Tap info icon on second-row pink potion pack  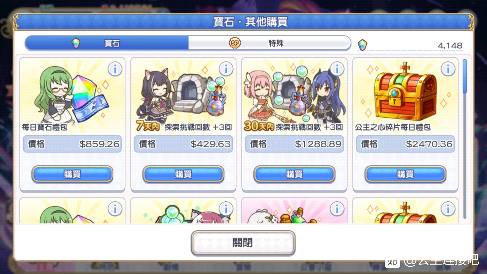click(337, 209)
